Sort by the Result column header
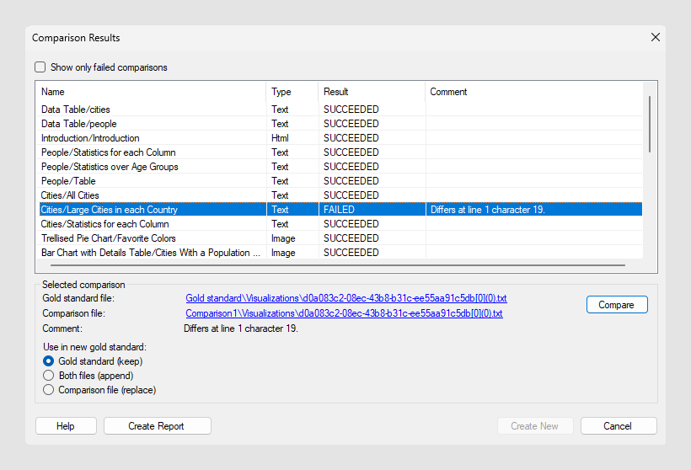The width and height of the screenshot is (691, 470). click(372, 92)
